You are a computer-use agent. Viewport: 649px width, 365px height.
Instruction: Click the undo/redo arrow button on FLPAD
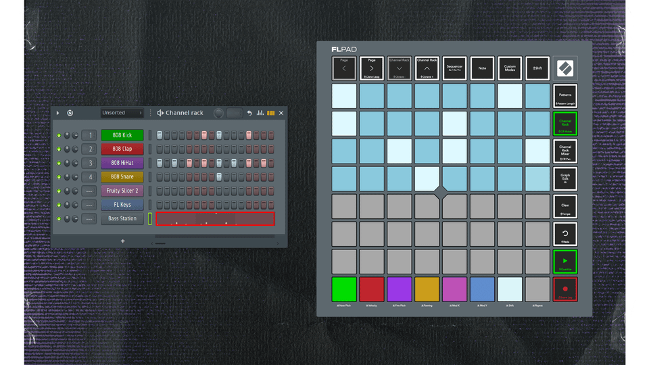pos(565,234)
